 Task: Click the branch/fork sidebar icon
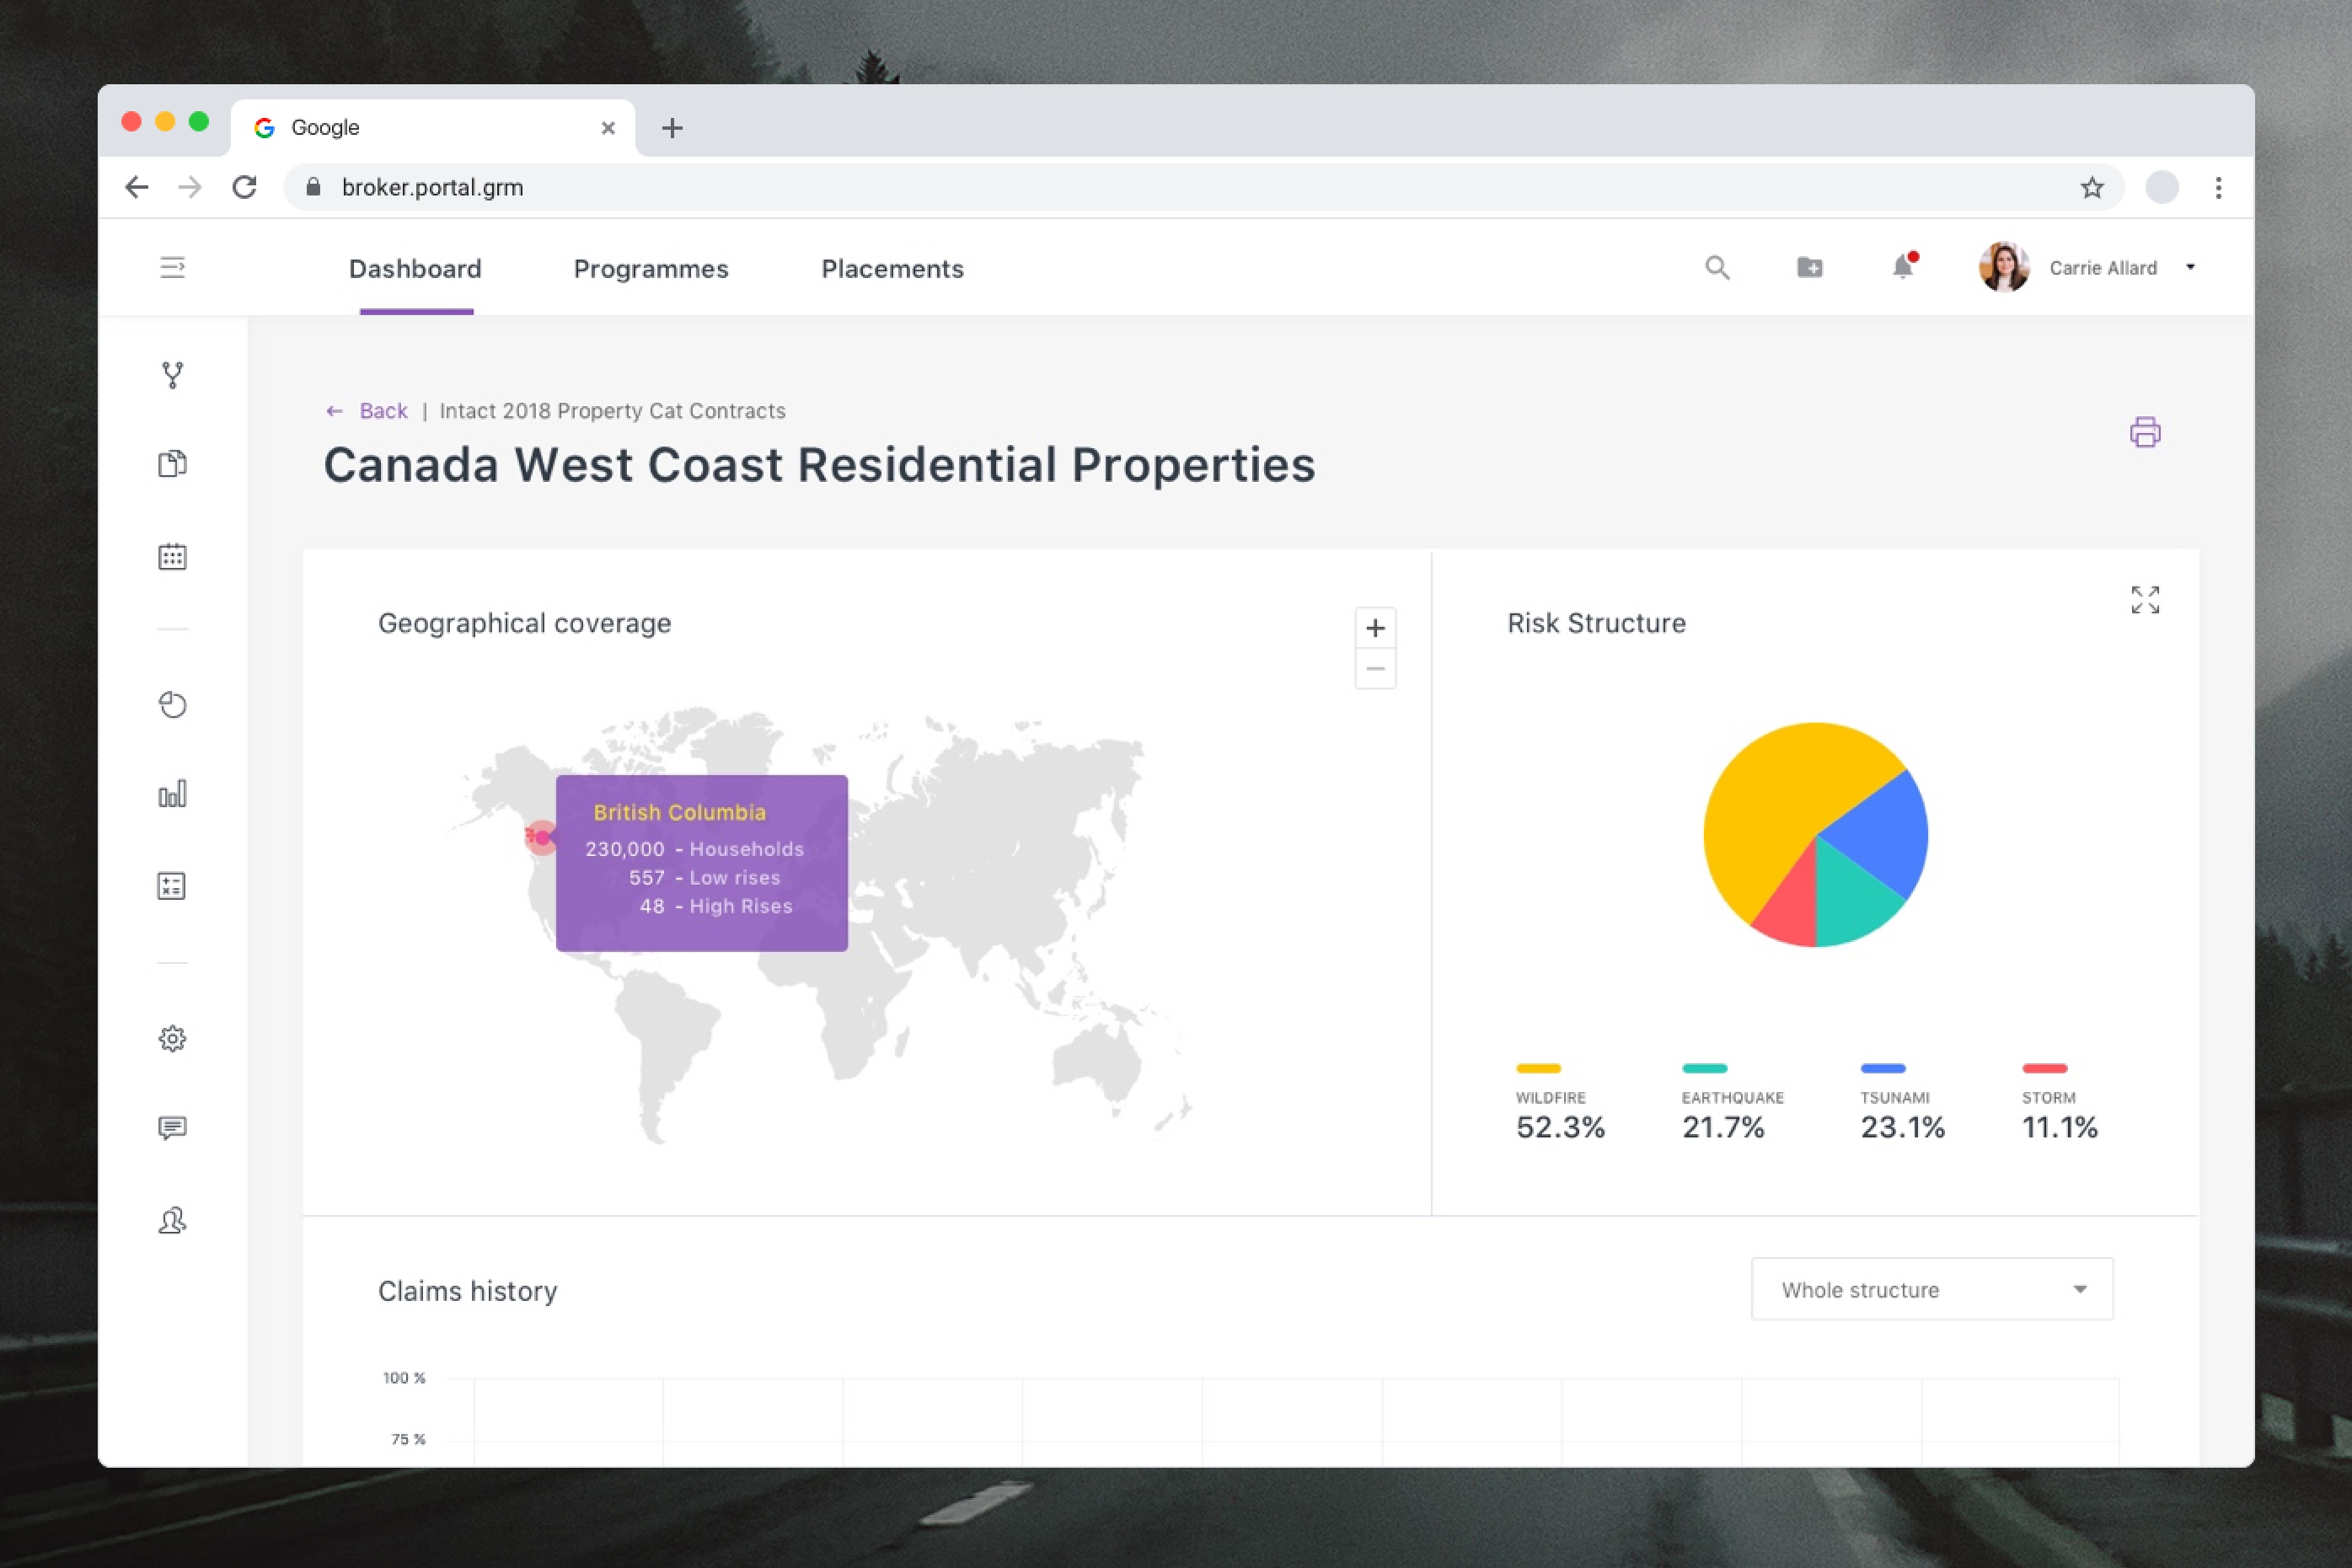[x=172, y=375]
